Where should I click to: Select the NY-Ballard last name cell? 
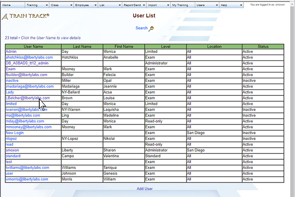point(82,92)
